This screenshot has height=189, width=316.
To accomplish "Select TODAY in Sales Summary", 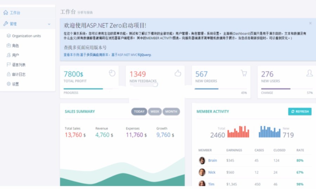I will (139, 111).
